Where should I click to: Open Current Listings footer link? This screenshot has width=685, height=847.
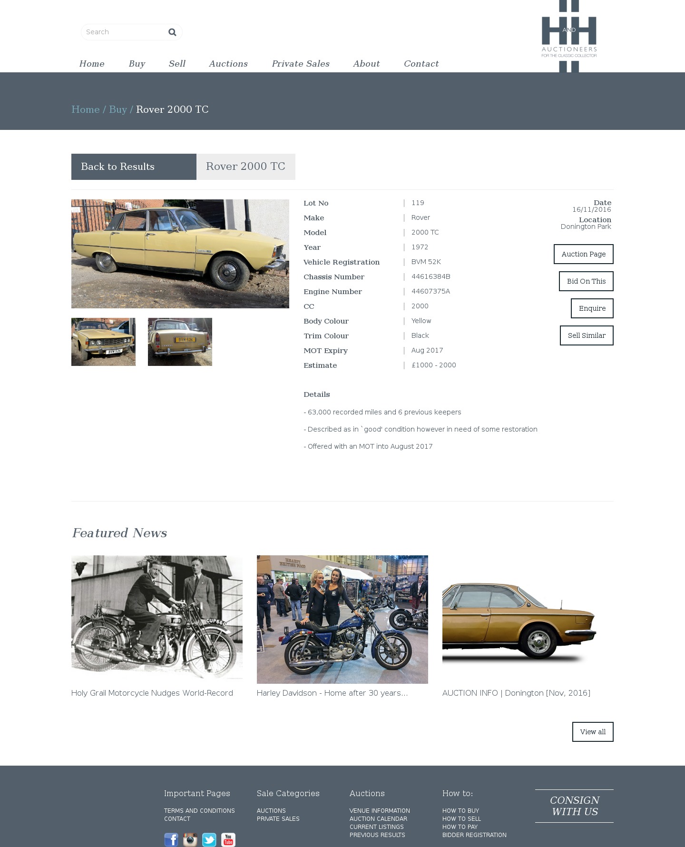[376, 827]
